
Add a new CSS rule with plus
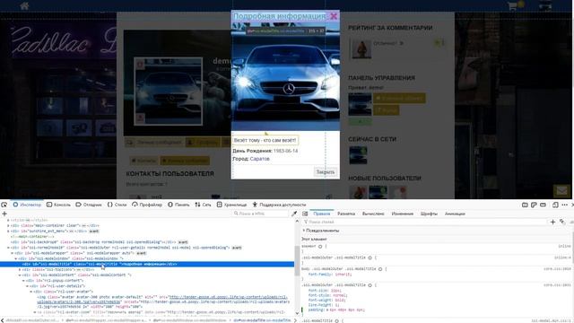(552, 222)
